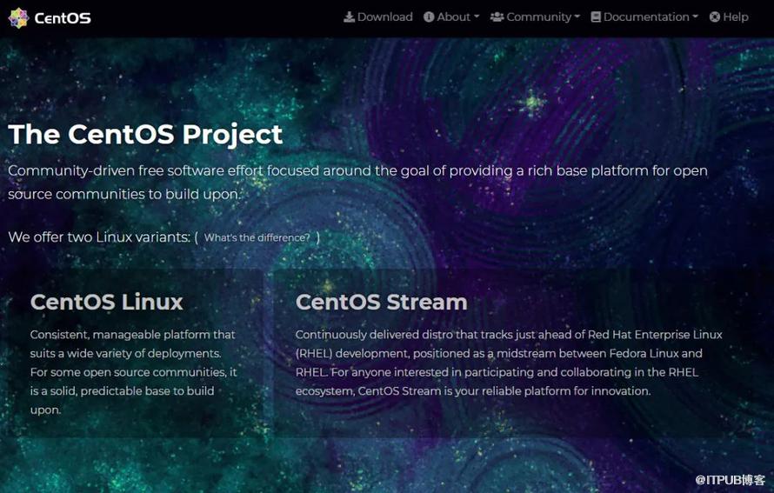The image size is (774, 493).
Task: Click the "We offer two Linux variants:" text
Action: click(99, 237)
